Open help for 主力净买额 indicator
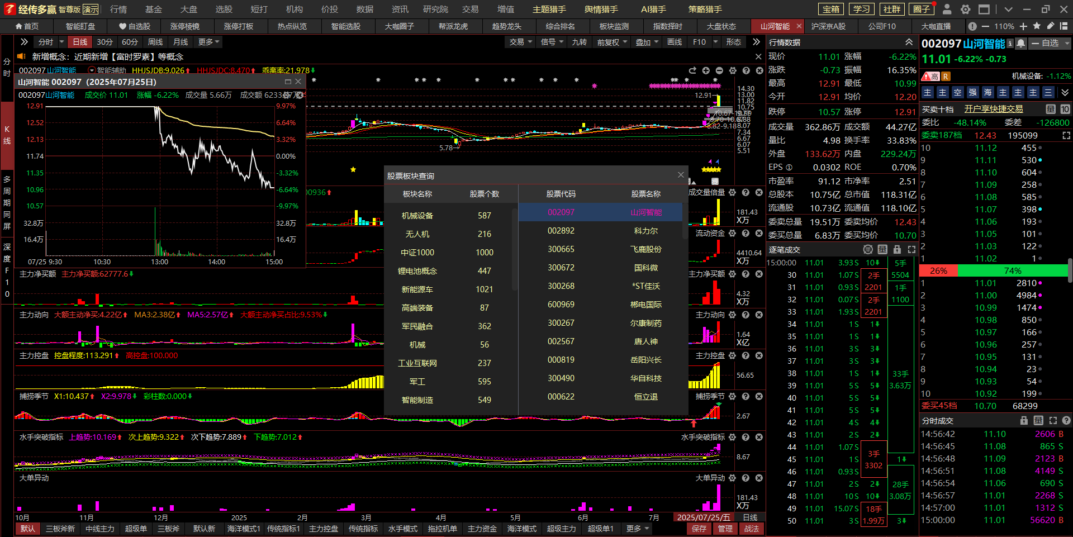Image resolution: width=1073 pixels, height=537 pixels. [x=746, y=274]
